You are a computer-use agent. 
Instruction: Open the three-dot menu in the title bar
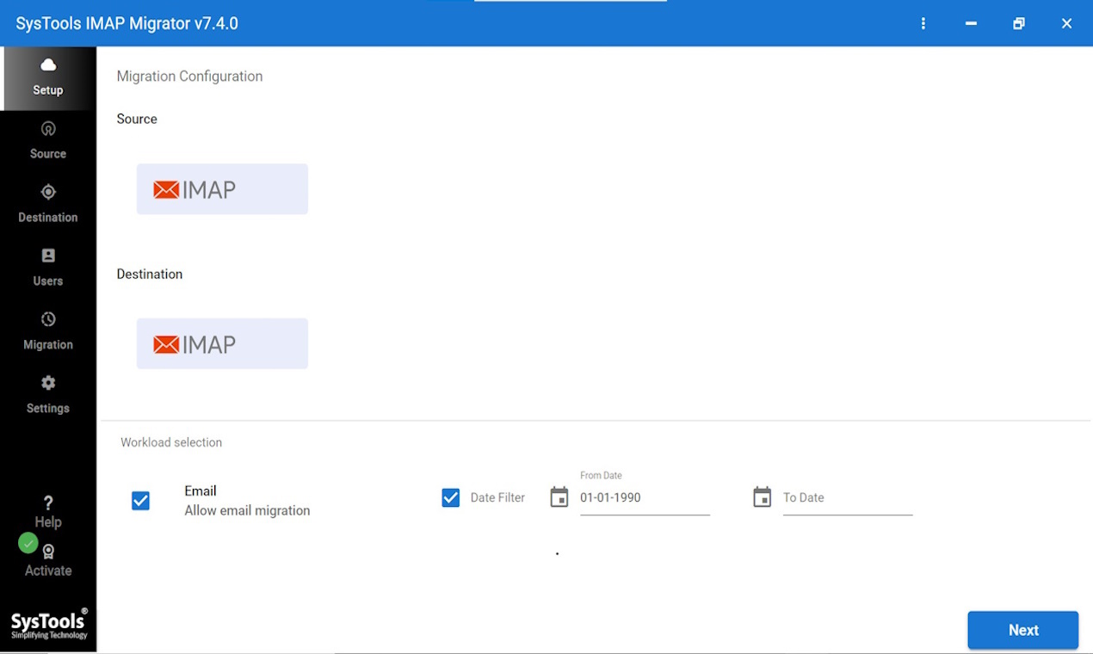pos(923,23)
